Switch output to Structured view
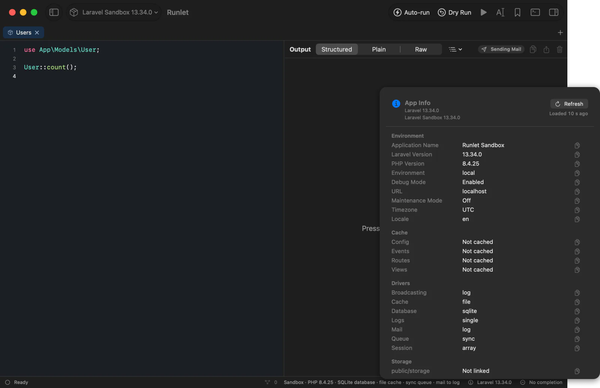Screen dimensions: 600x388 [337, 49]
